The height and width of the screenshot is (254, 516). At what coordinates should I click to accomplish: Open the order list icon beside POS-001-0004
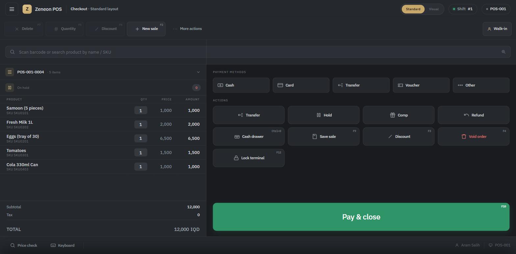pyautogui.click(x=10, y=72)
